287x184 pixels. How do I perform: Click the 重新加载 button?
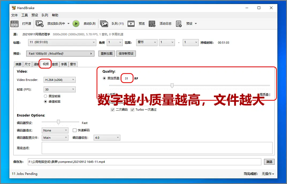tap(107, 54)
